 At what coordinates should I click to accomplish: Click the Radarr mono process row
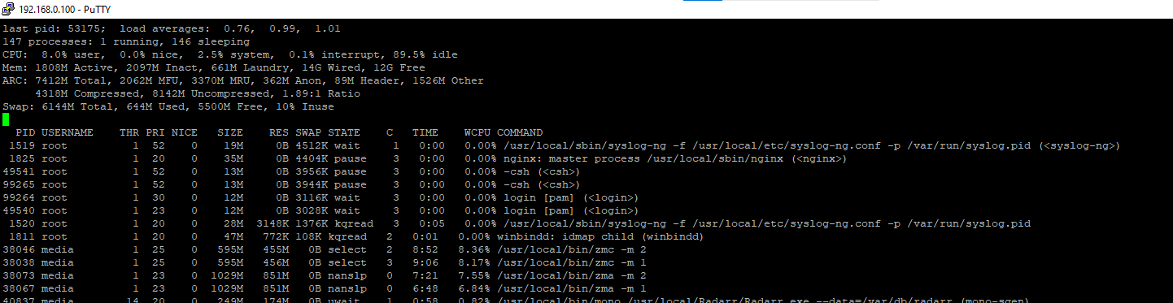(530, 299)
